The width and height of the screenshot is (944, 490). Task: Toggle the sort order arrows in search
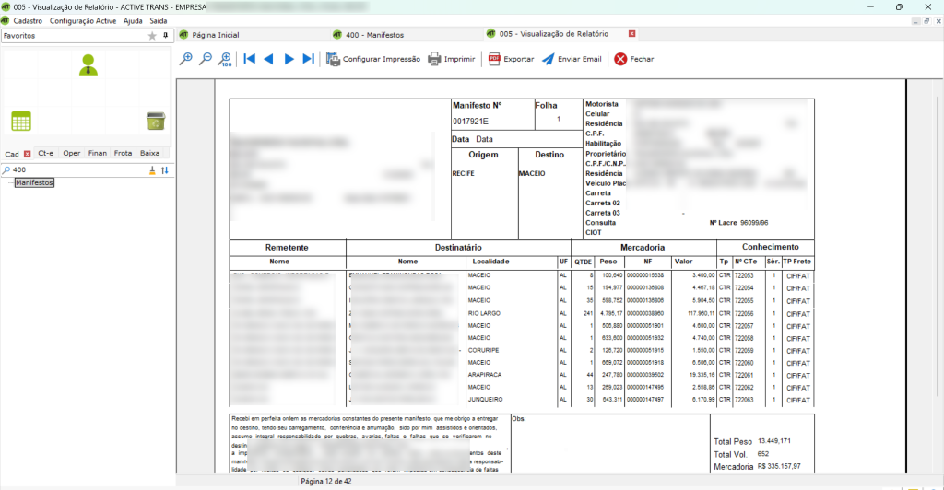tap(165, 170)
